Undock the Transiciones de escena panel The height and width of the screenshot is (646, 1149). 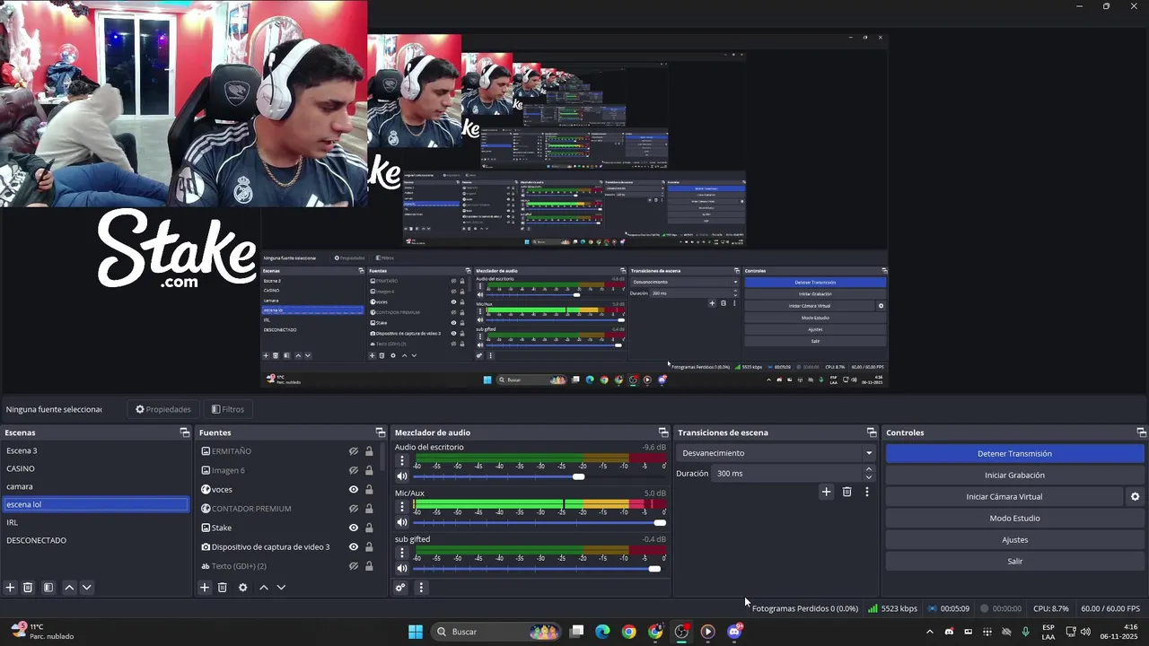872,432
